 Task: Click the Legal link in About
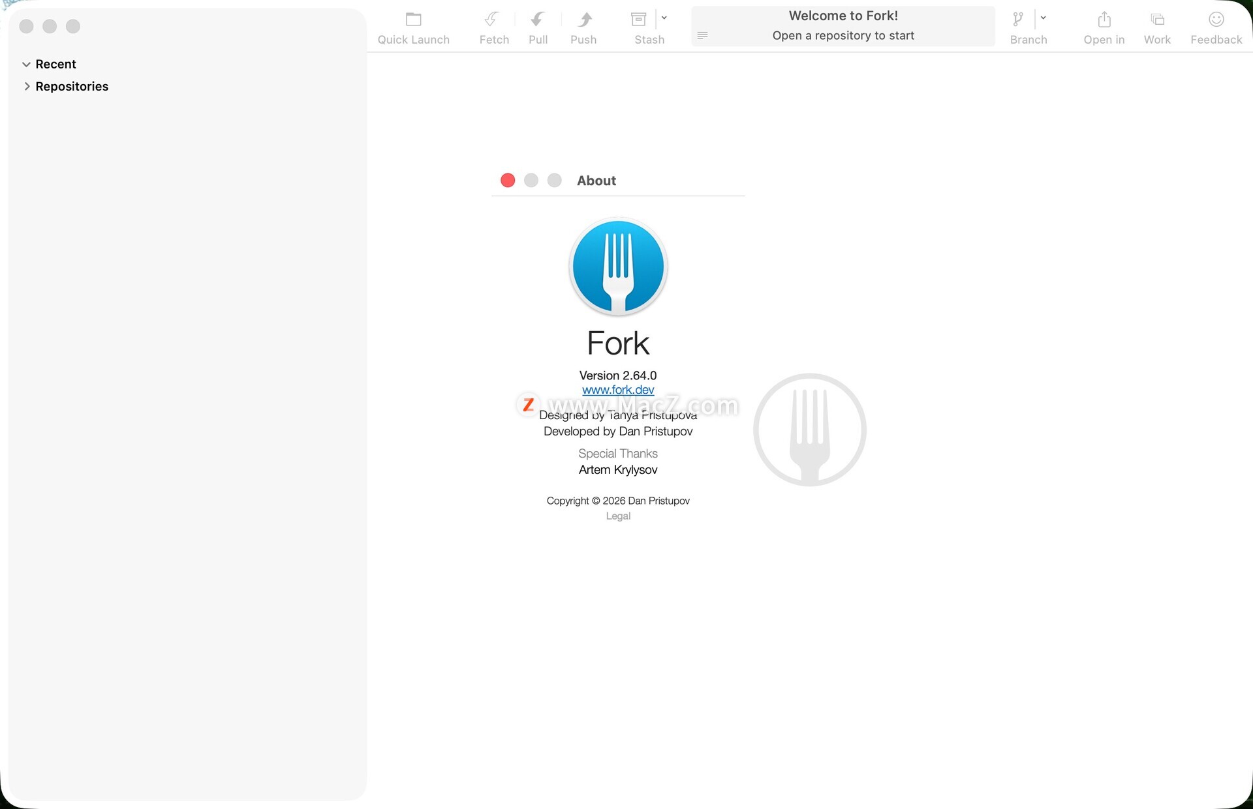pos(617,516)
